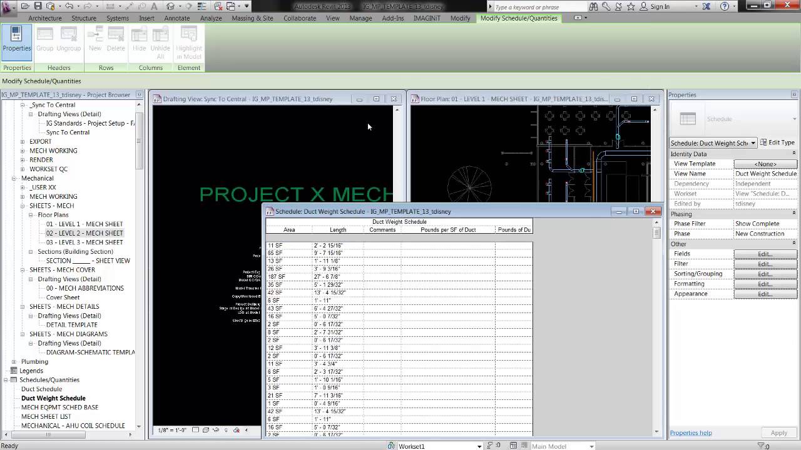This screenshot has height=450, width=801.
Task: Toggle Temporary Hide/Isolate sunglasses icon
Action: pos(216,430)
